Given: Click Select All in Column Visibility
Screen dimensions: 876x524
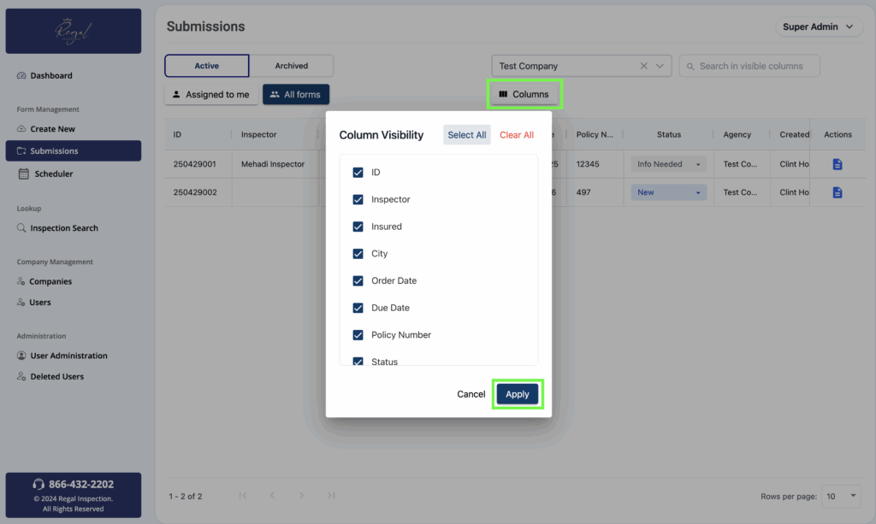Looking at the screenshot, I should coord(467,135).
